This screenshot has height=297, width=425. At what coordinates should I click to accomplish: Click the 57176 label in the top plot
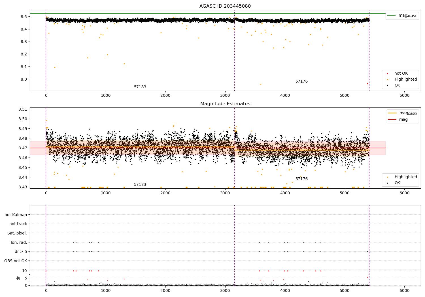(x=301, y=81)
